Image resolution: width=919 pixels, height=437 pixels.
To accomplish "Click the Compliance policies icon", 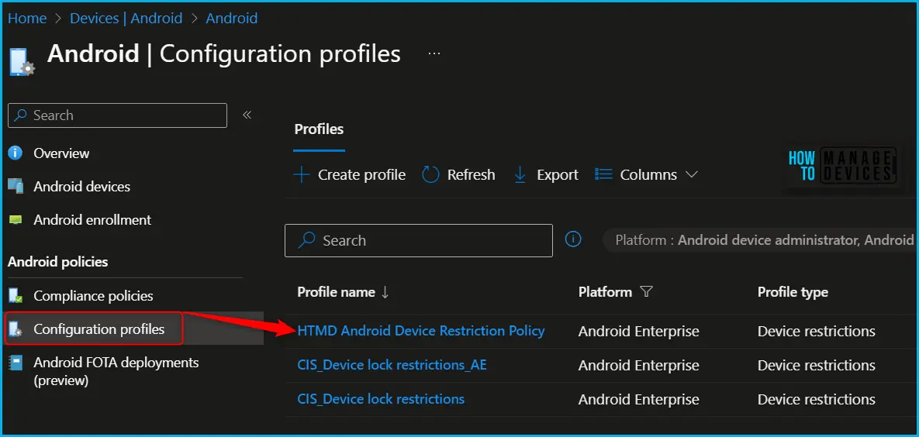I will pyautogui.click(x=16, y=295).
